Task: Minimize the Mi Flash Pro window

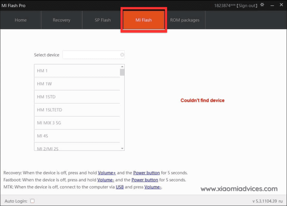Action: click(x=272, y=6)
